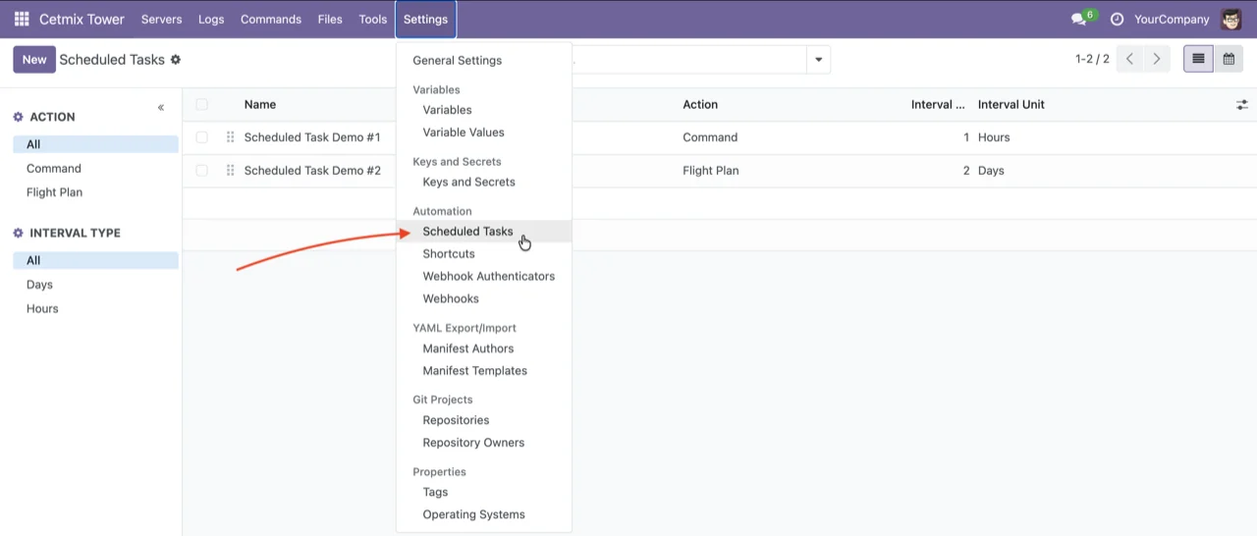The height and width of the screenshot is (536, 1257).
Task: Go to previous page arrow
Action: 1129,59
